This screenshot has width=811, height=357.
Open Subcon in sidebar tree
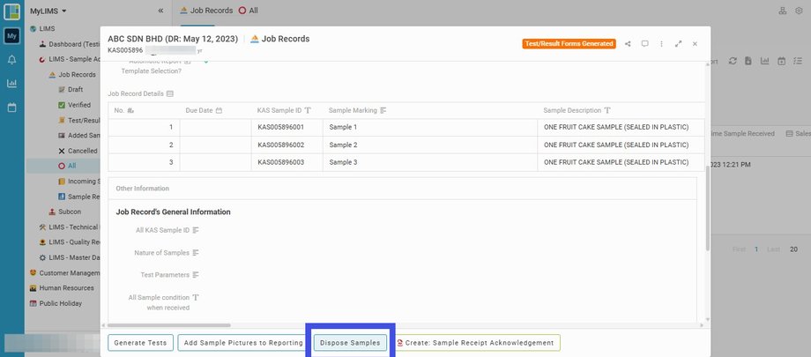click(64, 212)
